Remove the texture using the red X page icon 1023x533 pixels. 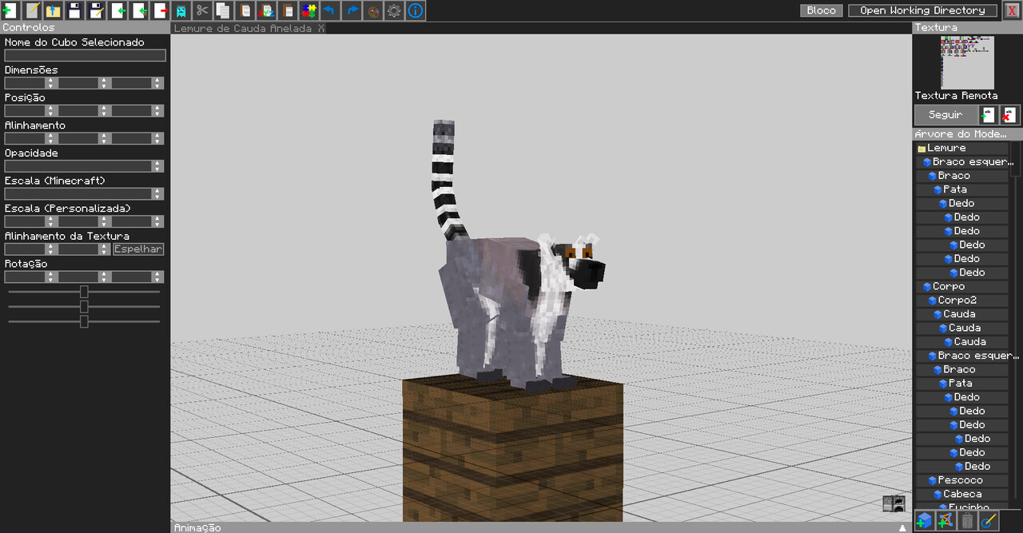(1009, 114)
